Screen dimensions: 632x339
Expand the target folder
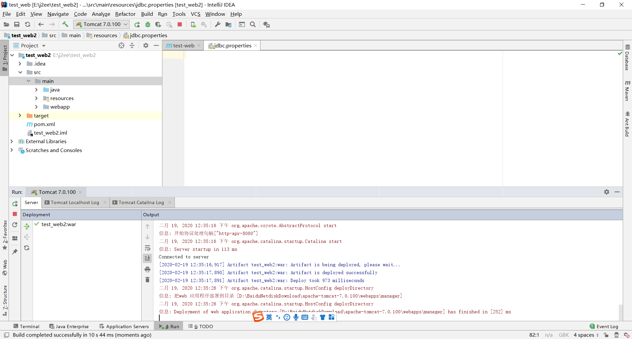pyautogui.click(x=20, y=116)
